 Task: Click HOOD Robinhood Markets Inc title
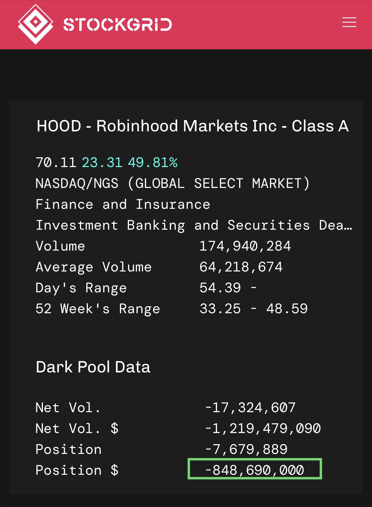click(192, 126)
